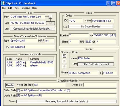Click the 1/1 file counter button
Screen dimensions: 120x106
coord(50,23)
